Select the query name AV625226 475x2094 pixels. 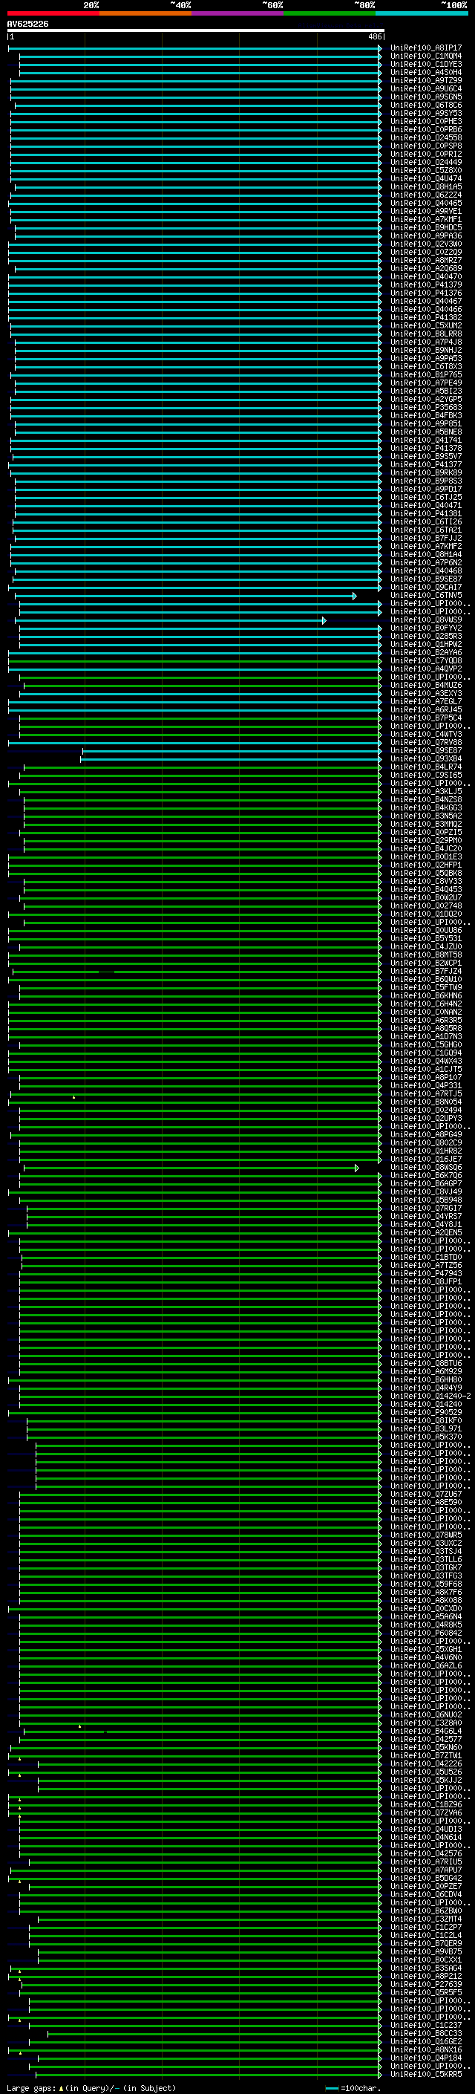[x=27, y=25]
